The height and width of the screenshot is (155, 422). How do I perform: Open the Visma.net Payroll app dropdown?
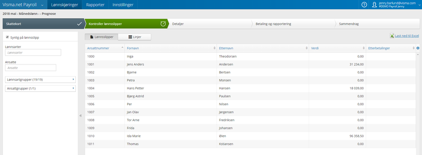click(x=42, y=5)
